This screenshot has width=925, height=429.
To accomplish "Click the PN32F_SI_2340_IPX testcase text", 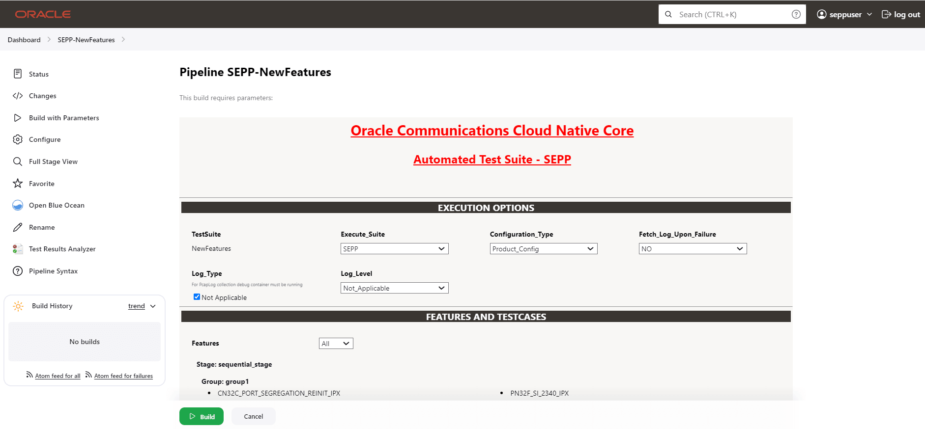I will 539,393.
